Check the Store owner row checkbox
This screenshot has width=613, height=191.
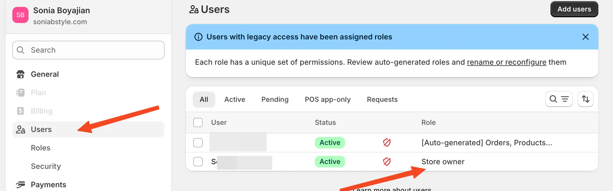tap(198, 162)
